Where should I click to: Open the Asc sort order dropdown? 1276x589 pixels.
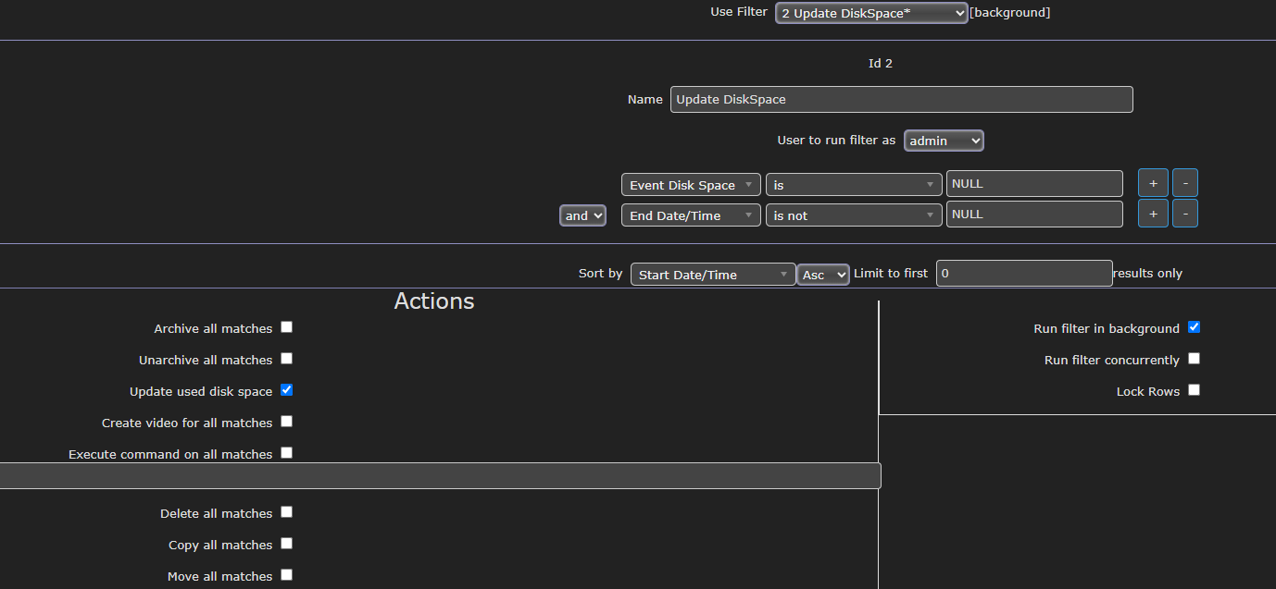[823, 275]
